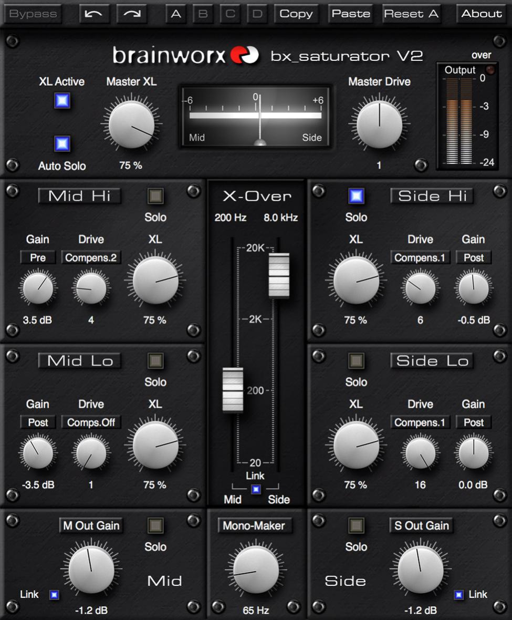Open Side Lo Gain Post selector

[474, 422]
